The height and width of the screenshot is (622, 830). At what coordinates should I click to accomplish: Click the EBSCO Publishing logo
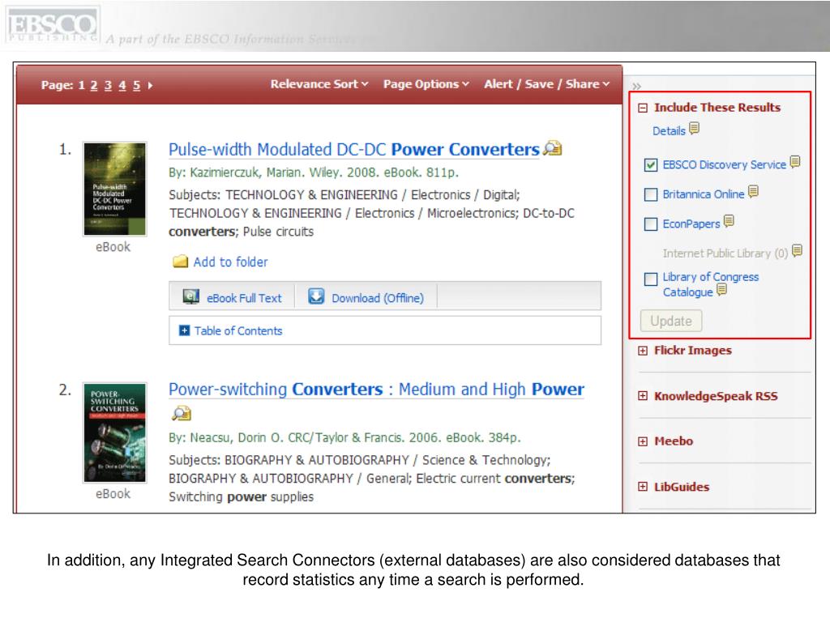click(53, 25)
